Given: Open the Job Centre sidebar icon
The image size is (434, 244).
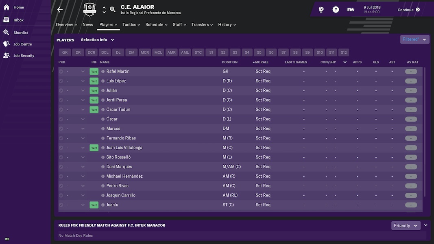Looking at the screenshot, I should pyautogui.click(x=7, y=44).
